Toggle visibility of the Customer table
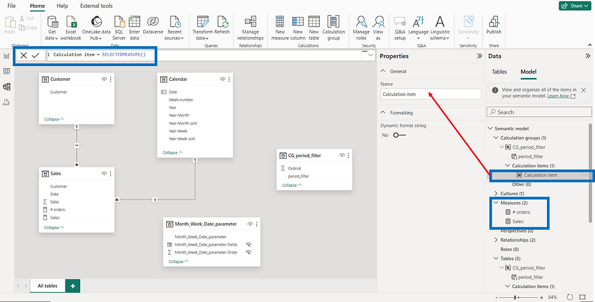Screen dimensions: 595x302 pyautogui.click(x=104, y=79)
